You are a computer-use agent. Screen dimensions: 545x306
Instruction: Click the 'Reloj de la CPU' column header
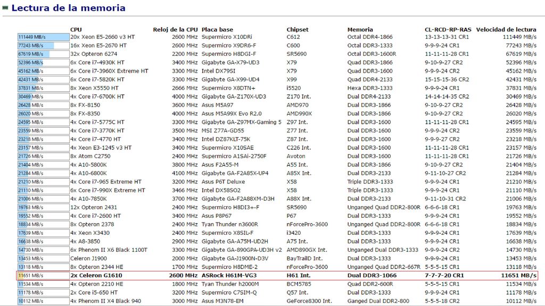[x=175, y=30]
